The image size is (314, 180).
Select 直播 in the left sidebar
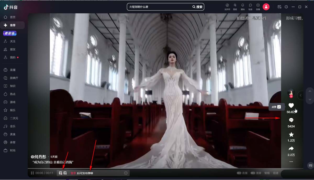click(13, 70)
